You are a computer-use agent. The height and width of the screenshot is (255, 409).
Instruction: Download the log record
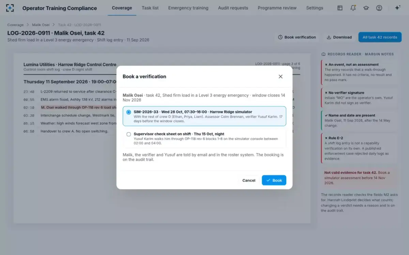339,37
